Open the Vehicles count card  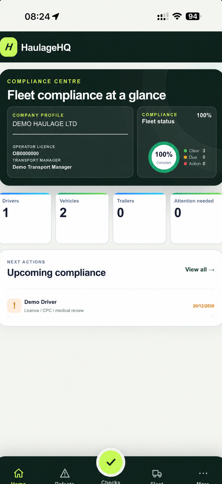pos(82,218)
